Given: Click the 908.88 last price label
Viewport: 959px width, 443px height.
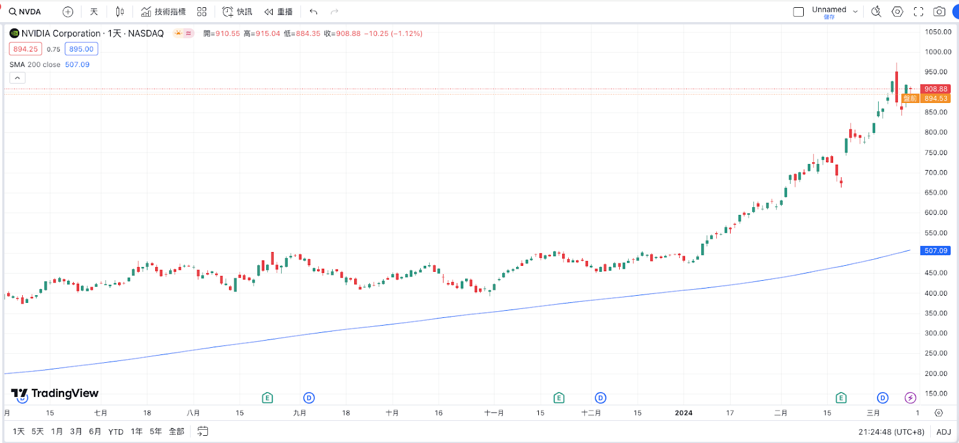Looking at the screenshot, I should point(936,89).
